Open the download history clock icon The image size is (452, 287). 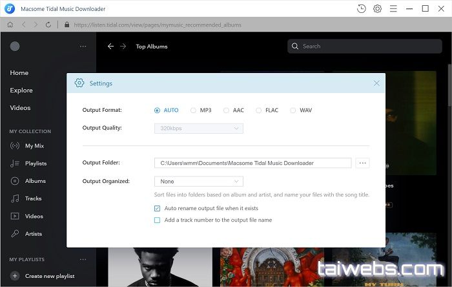pos(361,8)
